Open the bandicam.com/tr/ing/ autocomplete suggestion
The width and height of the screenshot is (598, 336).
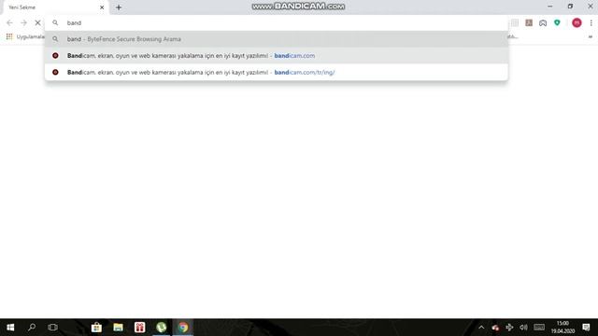pyautogui.click(x=277, y=72)
